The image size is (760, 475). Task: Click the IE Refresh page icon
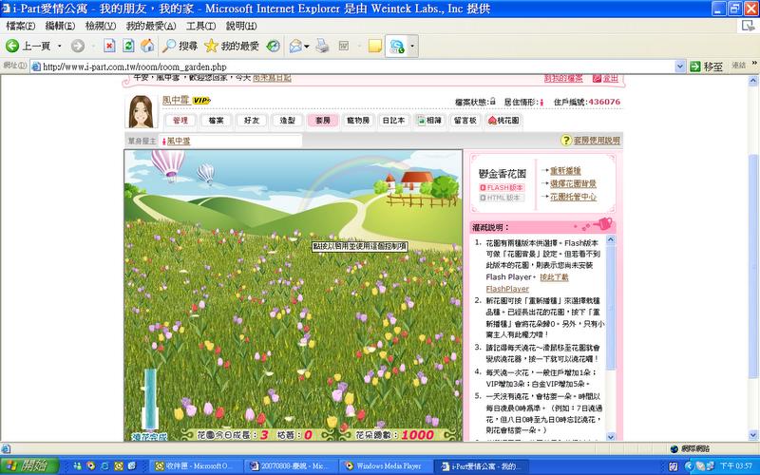coord(127,46)
